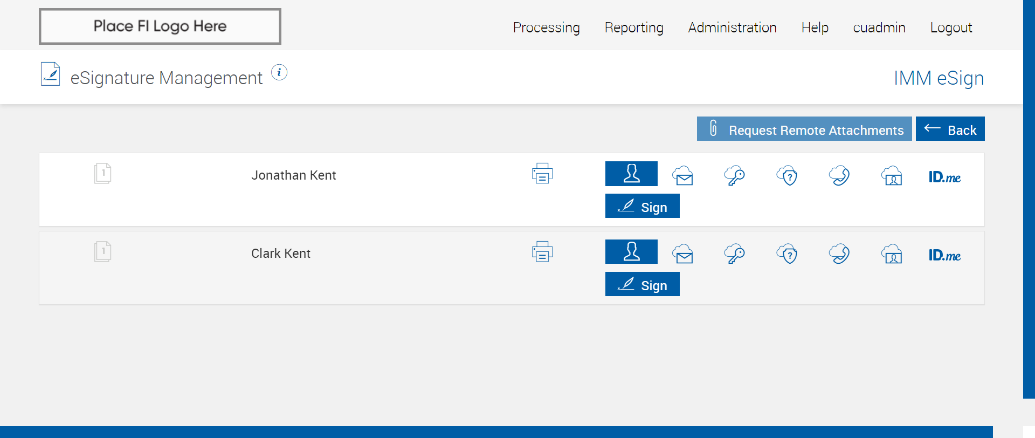The height and width of the screenshot is (438, 1035).
Task: Pick security question shield icon for Jonathan Kent
Action: (x=787, y=176)
